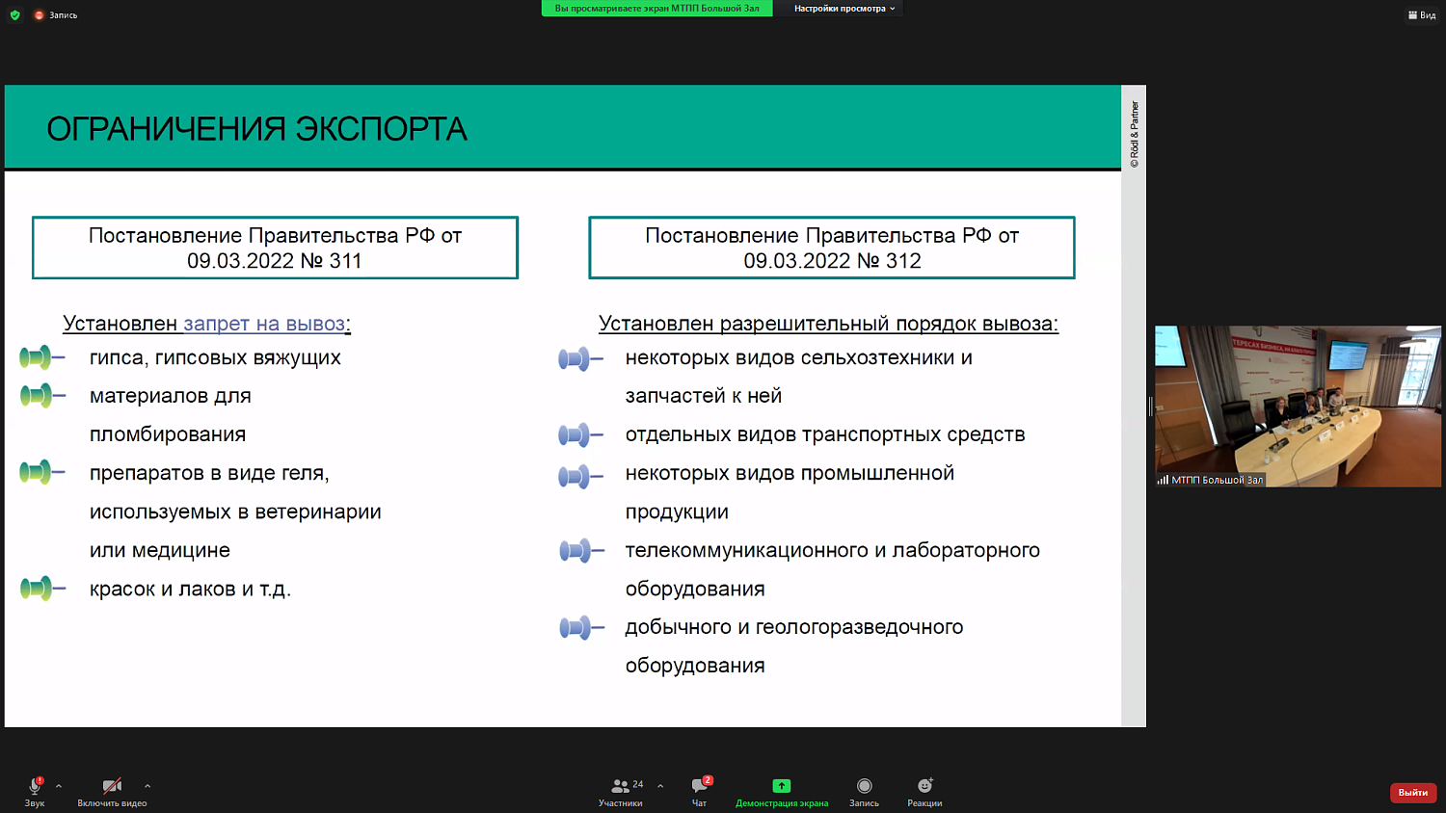
Task: Click the green screen-viewing banner
Action: point(656,9)
